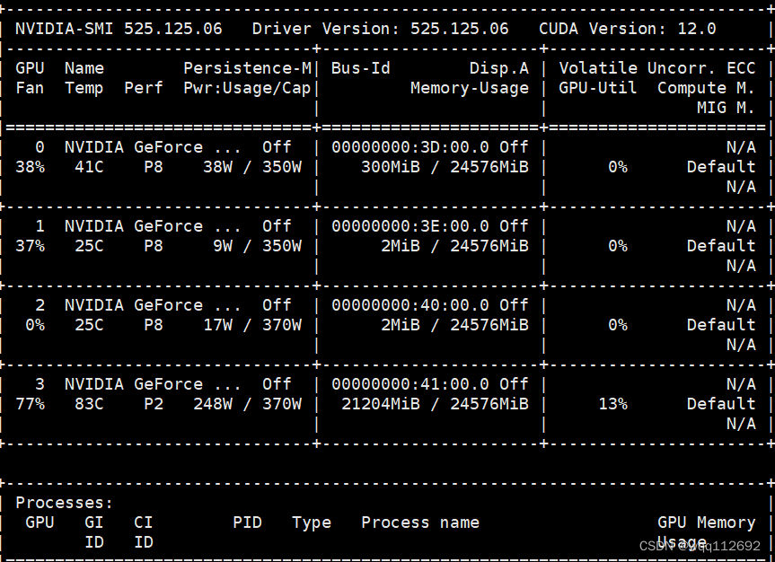Click the 41C temperature value
This screenshot has height=562, width=775.
tap(89, 167)
